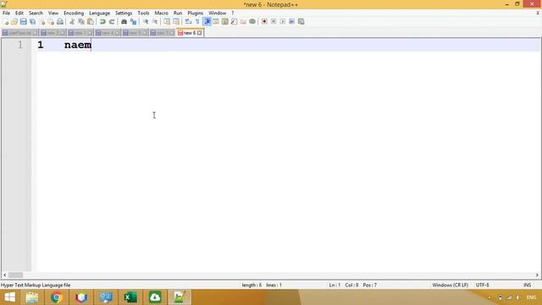Toggle Word wrap in the toolbar

pos(188,21)
